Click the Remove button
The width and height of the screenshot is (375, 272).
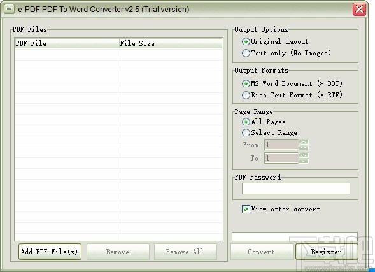coord(118,252)
